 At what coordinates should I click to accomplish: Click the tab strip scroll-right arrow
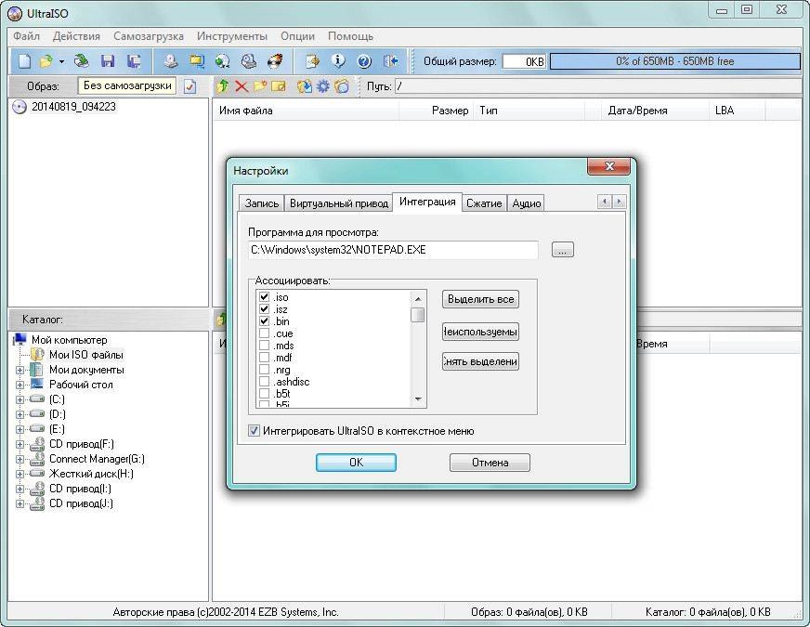(619, 202)
